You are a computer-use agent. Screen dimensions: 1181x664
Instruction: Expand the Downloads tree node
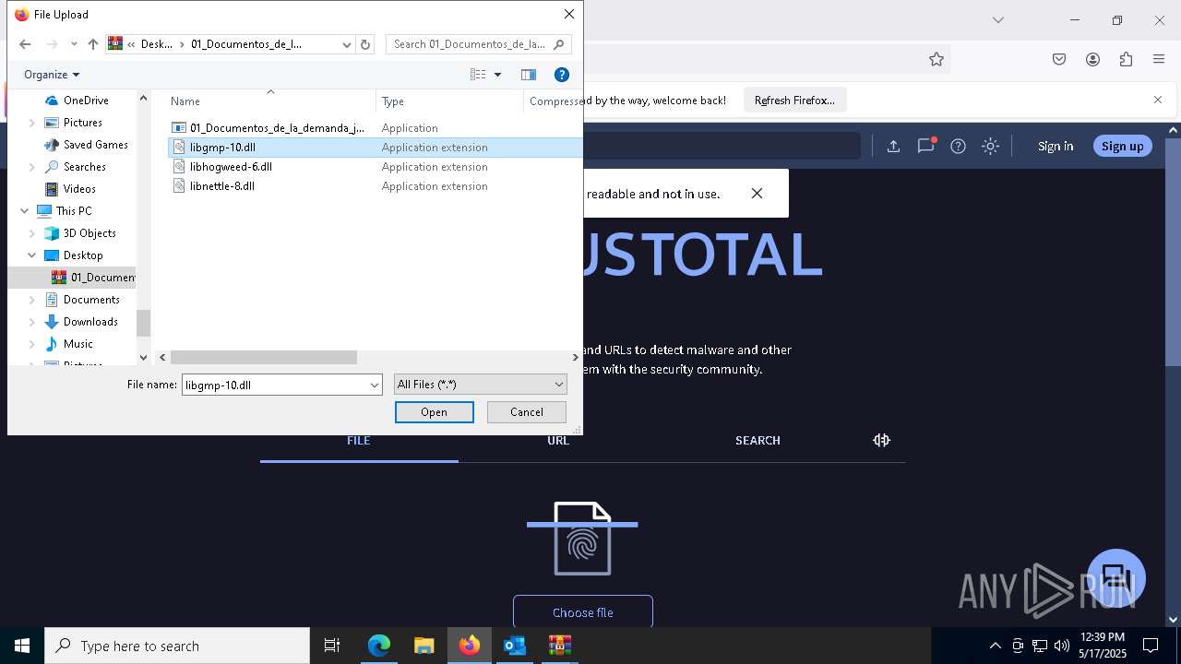pyautogui.click(x=32, y=322)
